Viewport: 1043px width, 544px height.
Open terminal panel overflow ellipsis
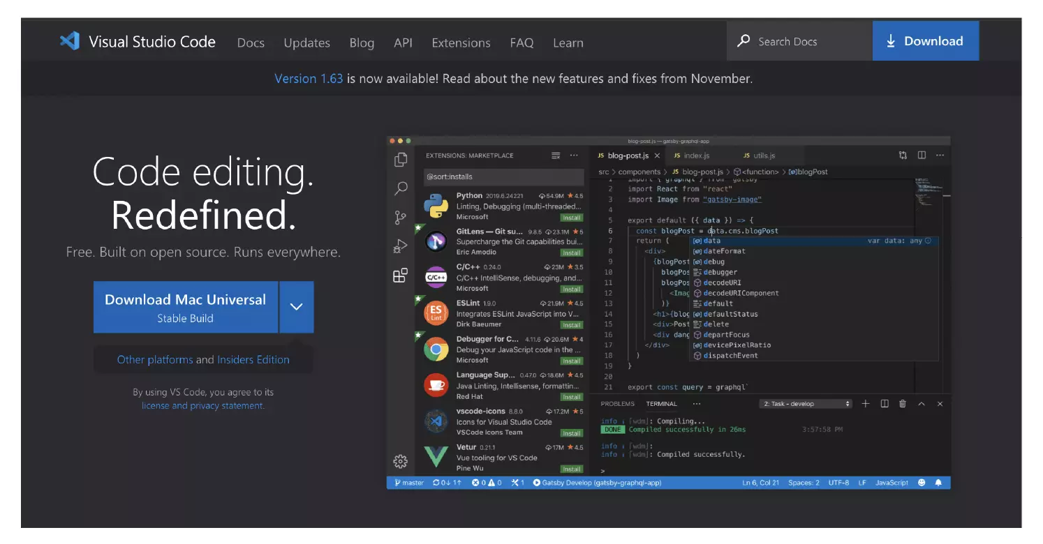point(697,404)
